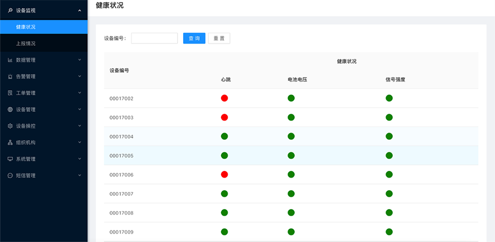Open the 短信管理 menu label

click(x=25, y=175)
